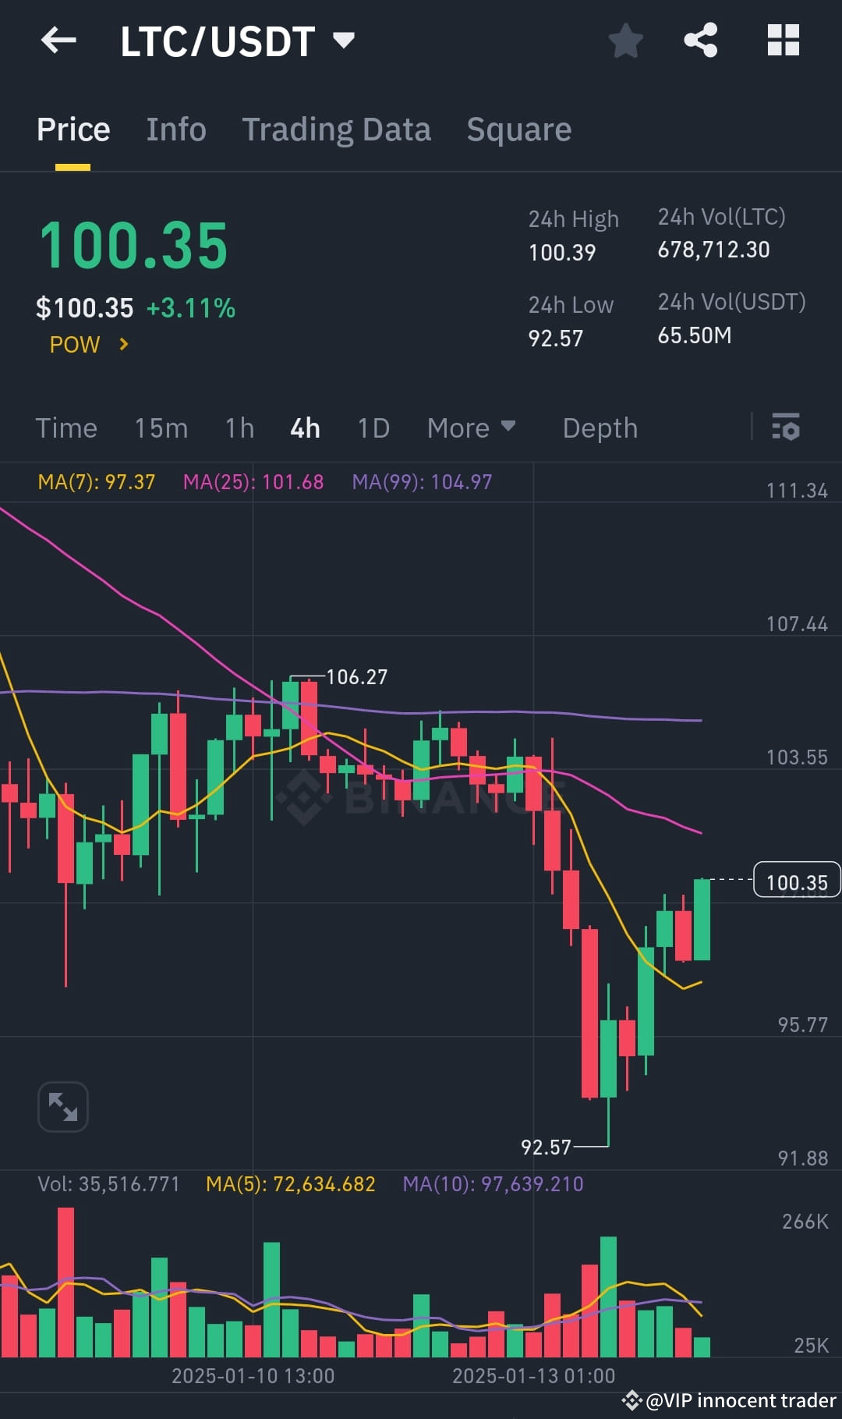Open Depth view options

click(x=599, y=427)
